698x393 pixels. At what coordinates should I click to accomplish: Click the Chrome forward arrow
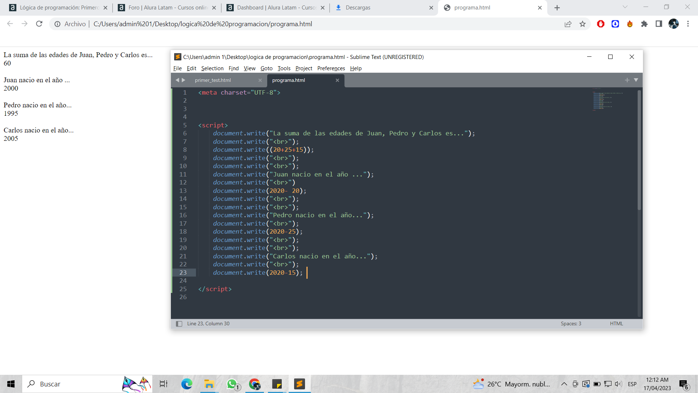(x=24, y=24)
